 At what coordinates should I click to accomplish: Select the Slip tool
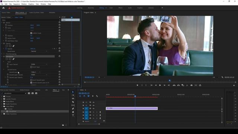point(73,105)
